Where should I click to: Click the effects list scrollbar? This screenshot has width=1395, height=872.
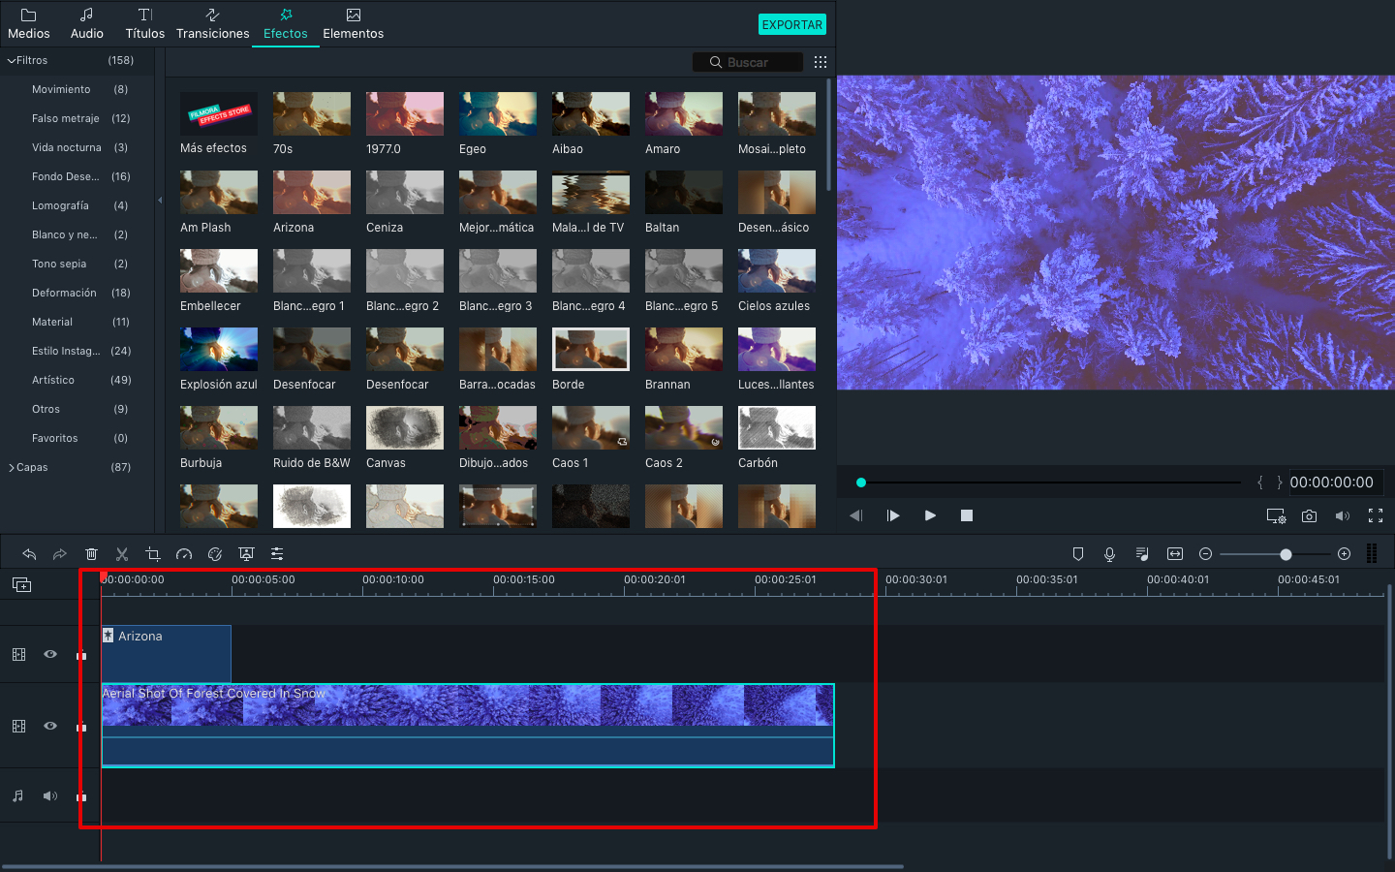click(x=829, y=136)
